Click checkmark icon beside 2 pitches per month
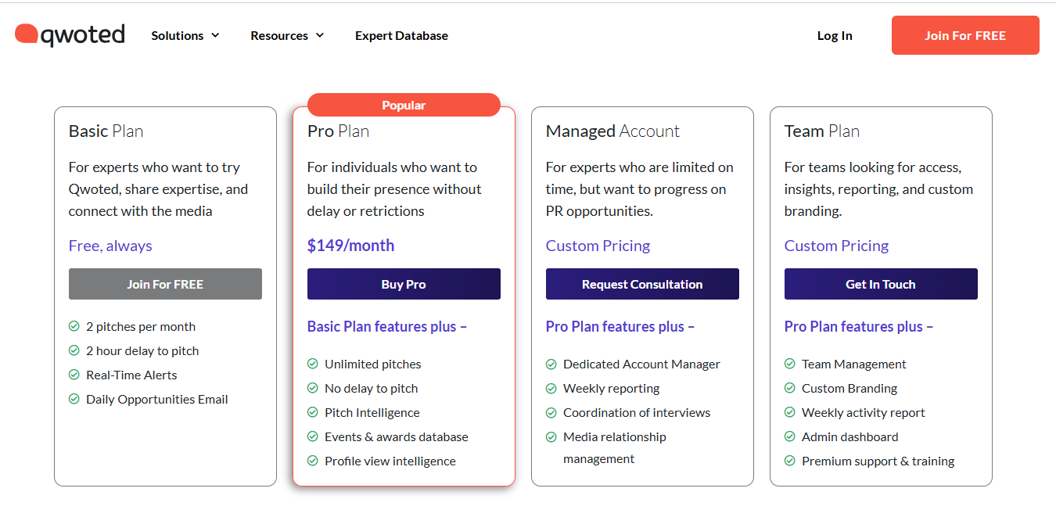1056x517 pixels. click(x=74, y=326)
